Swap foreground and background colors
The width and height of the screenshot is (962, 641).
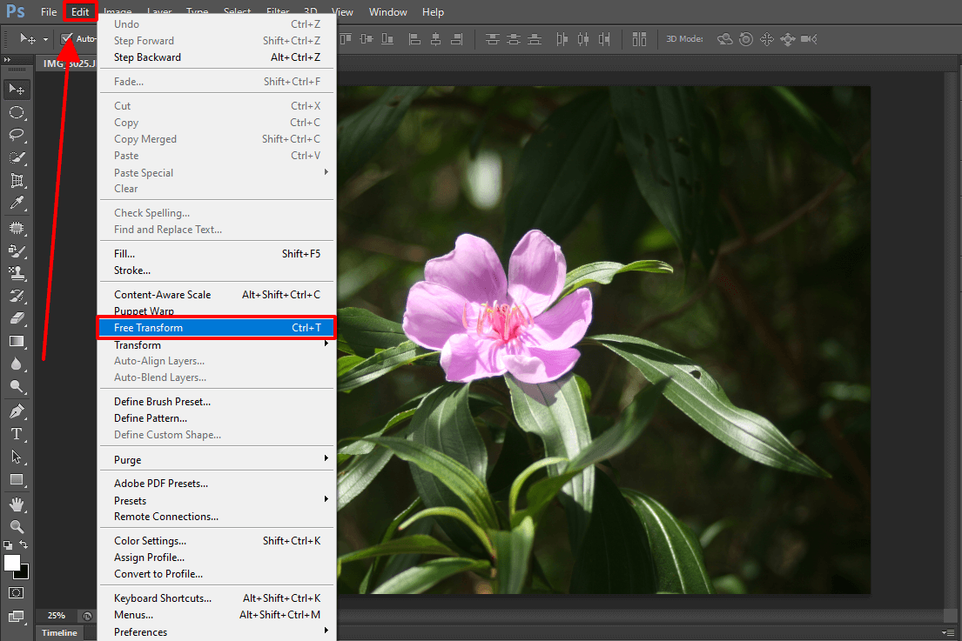[x=25, y=544]
